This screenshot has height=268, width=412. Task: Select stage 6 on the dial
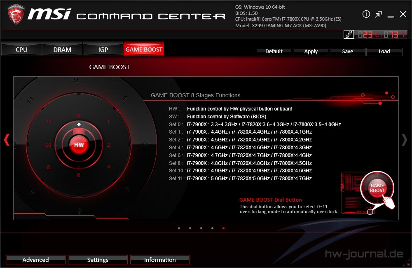point(79,175)
